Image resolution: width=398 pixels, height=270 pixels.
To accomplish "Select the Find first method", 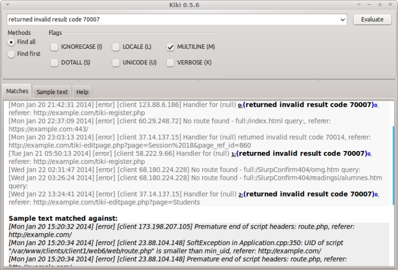I will pos(11,54).
